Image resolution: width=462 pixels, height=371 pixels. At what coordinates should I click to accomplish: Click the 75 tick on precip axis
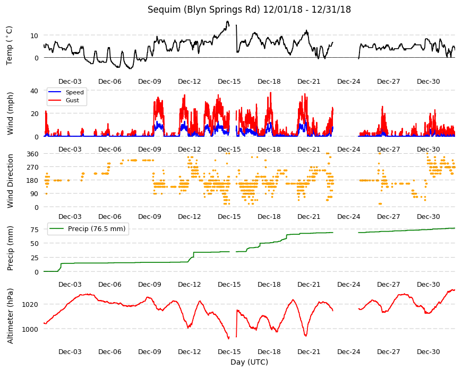point(35,230)
